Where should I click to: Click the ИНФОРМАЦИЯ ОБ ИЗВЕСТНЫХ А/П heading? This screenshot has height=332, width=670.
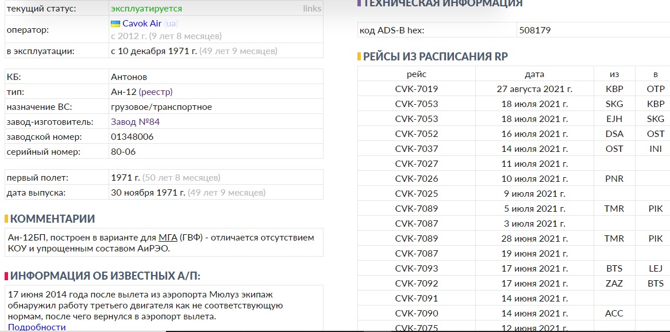[x=105, y=276]
